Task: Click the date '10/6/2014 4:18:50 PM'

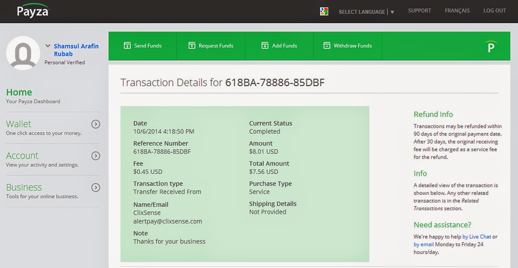Action: coord(164,132)
